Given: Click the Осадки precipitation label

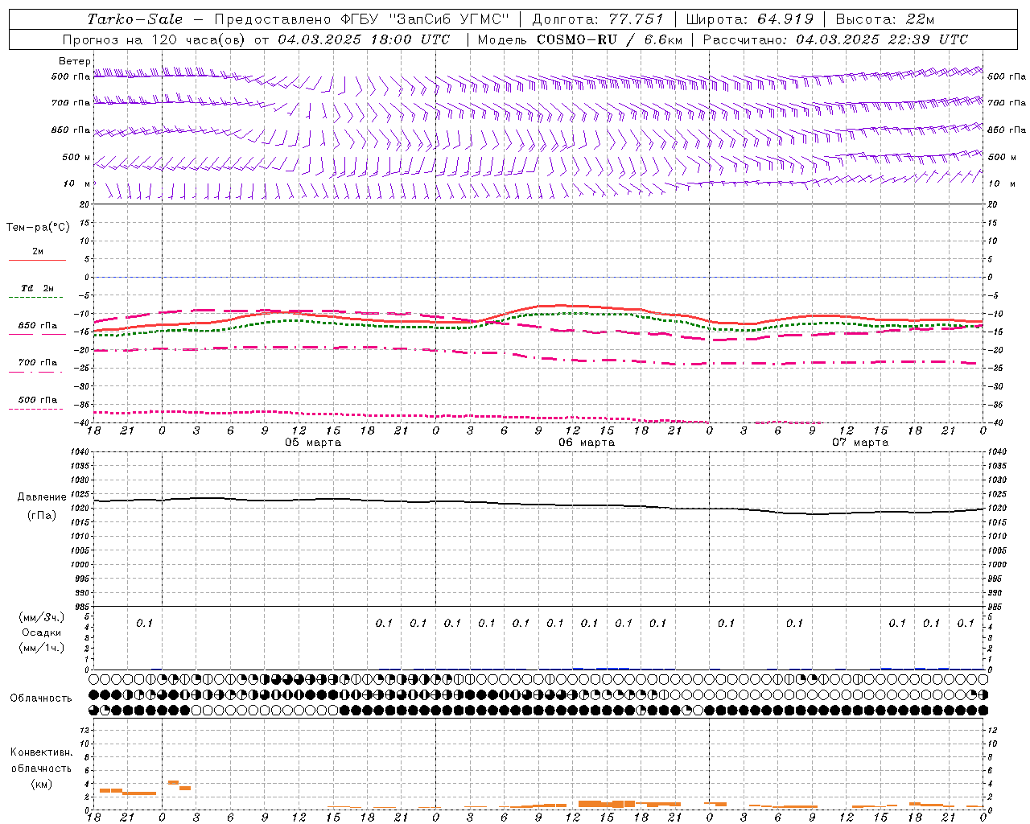Looking at the screenshot, I should [42, 632].
